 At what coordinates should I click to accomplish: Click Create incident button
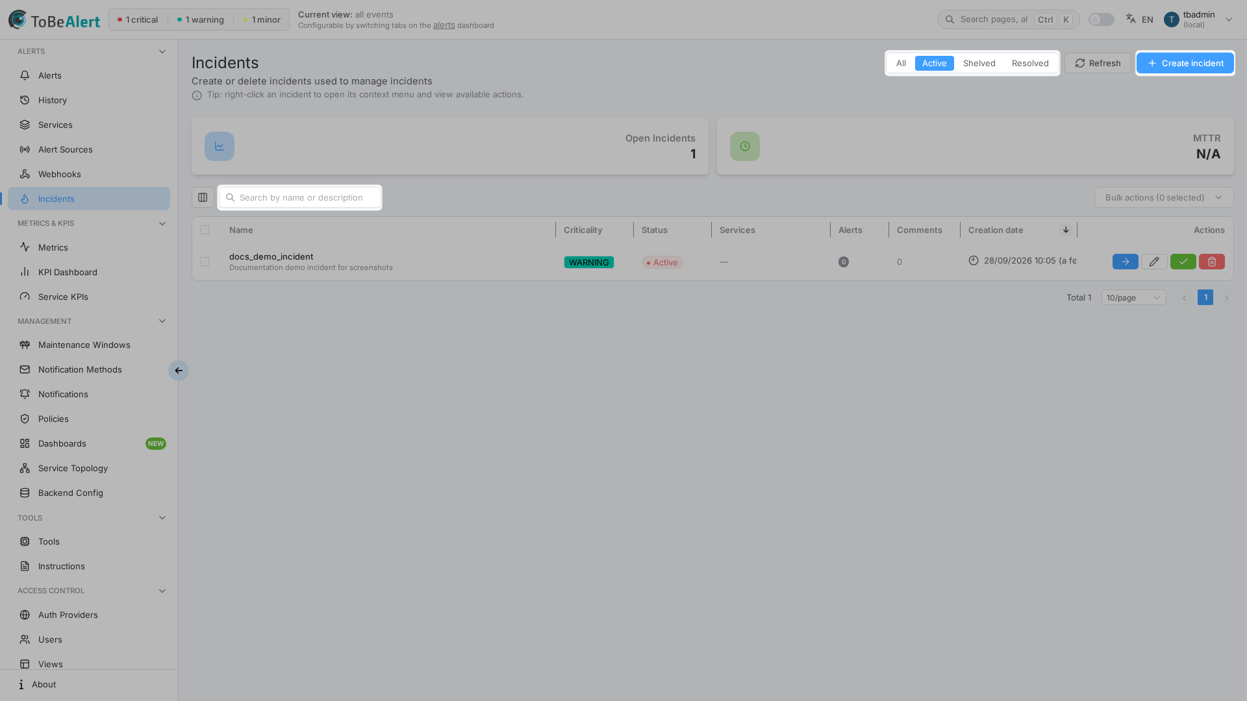[1185, 63]
